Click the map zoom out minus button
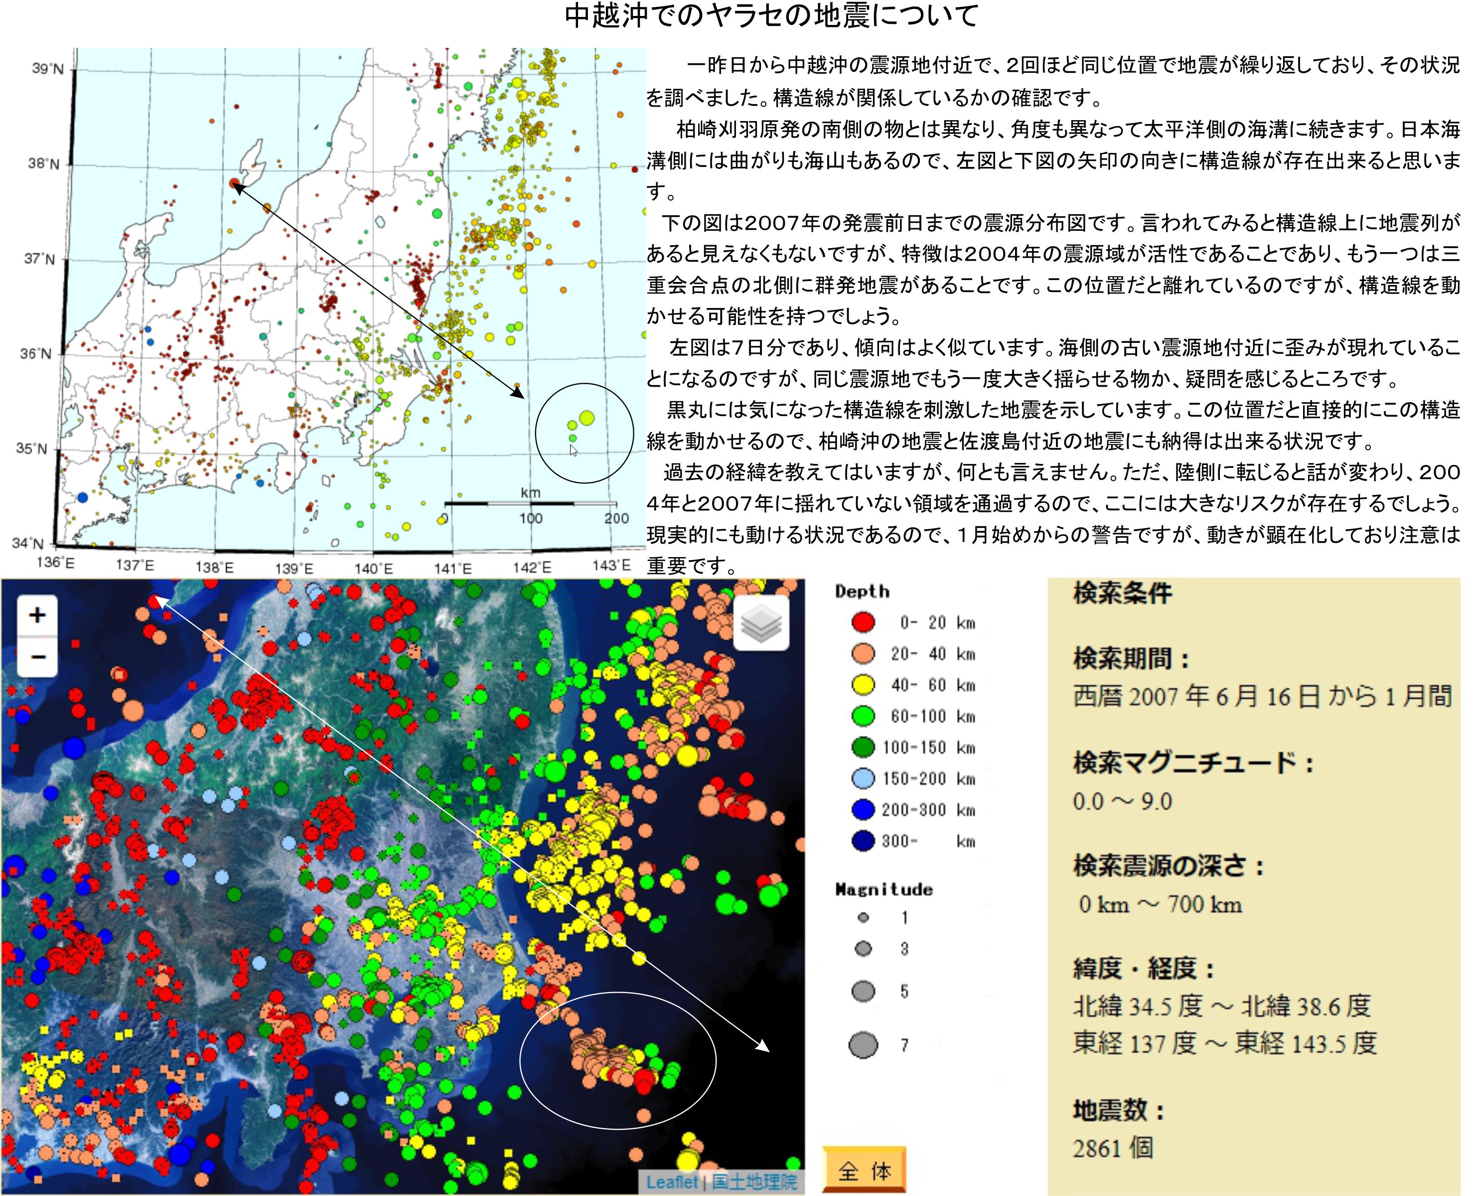Screen dimensions: 1473x1196 37,657
